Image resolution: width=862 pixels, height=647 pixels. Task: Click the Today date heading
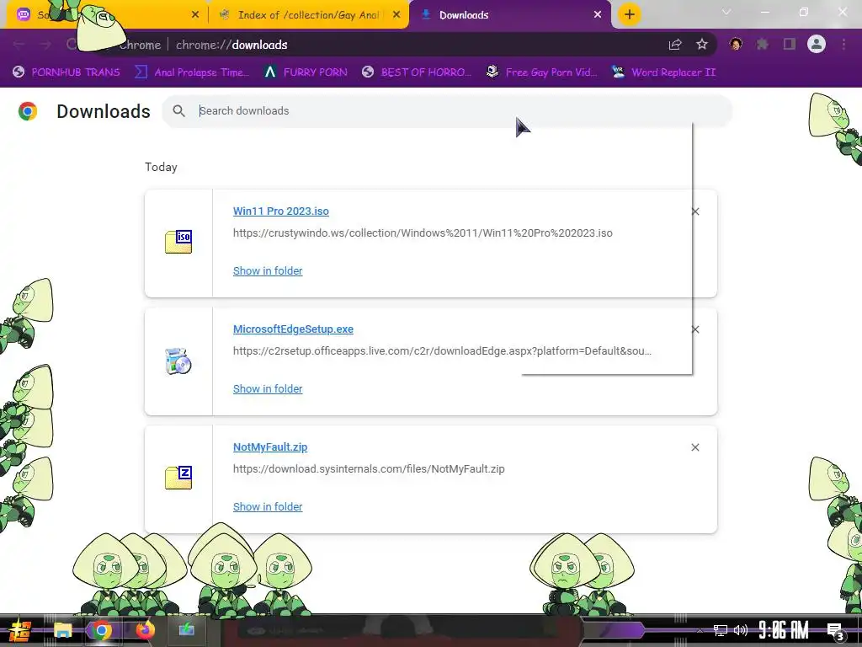click(x=161, y=167)
